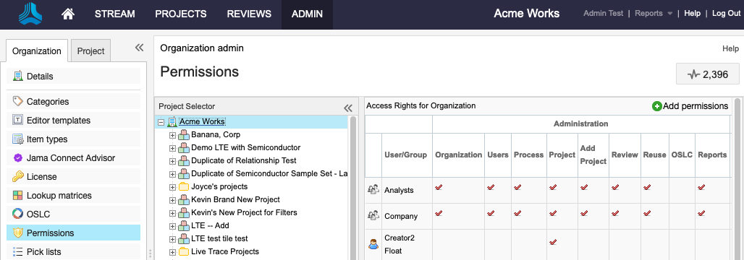744x260 pixels.
Task: Click the Pick lists icon
Action: 18,252
